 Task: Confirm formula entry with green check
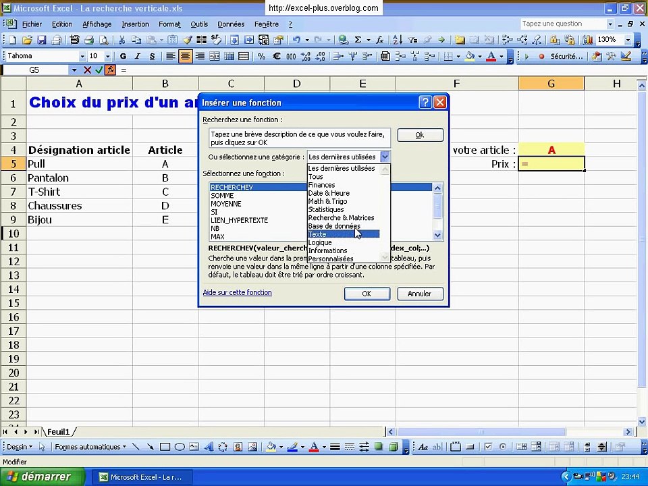tap(99, 70)
